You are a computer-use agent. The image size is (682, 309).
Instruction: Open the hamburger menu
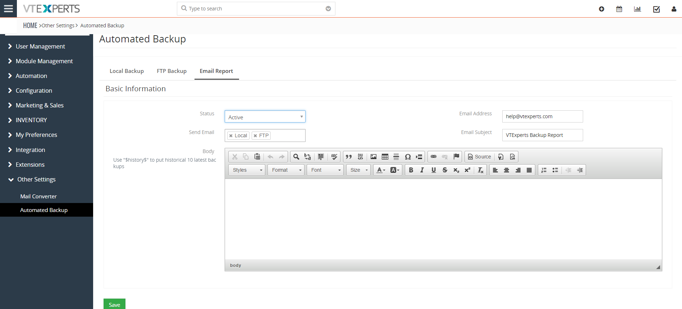[x=8, y=9]
